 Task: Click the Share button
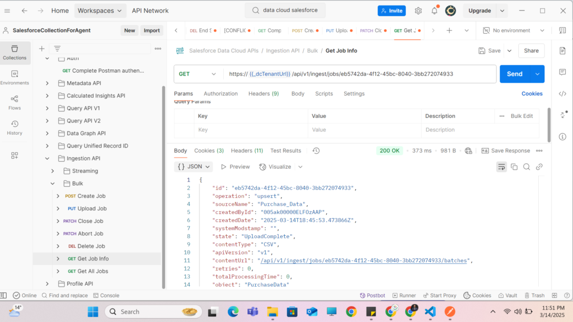(531, 51)
